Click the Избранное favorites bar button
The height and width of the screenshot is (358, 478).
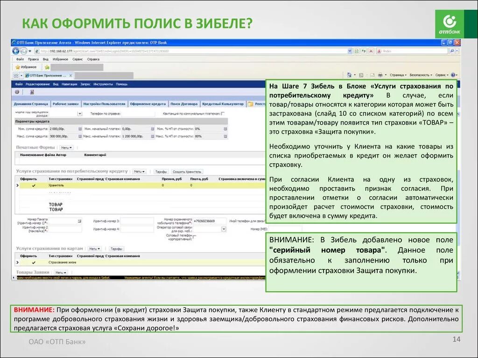click(x=26, y=67)
